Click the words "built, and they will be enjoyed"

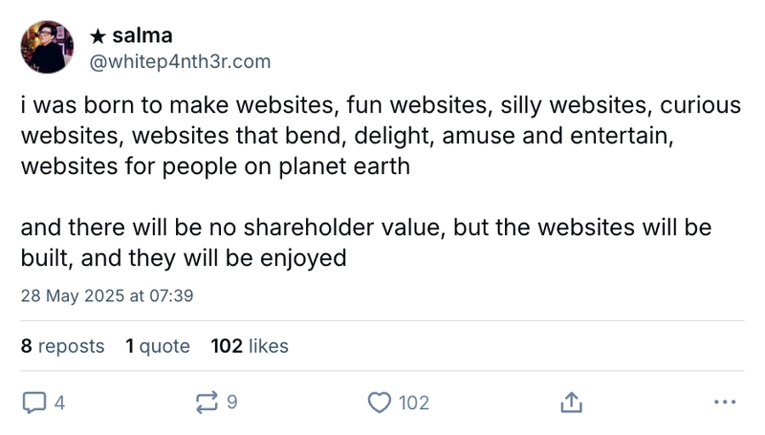pyautogui.click(x=184, y=257)
